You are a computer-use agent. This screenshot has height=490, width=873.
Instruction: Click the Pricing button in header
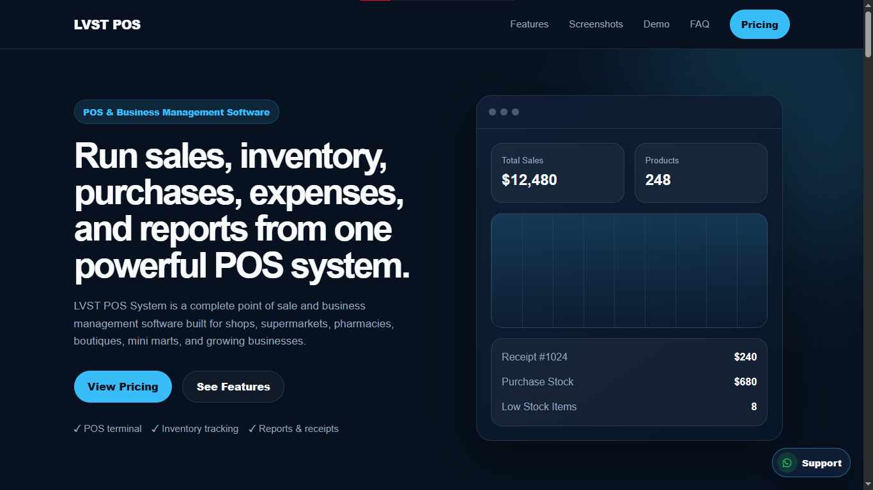point(760,24)
